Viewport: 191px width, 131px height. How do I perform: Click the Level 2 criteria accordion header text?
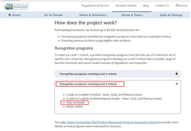point(88,84)
